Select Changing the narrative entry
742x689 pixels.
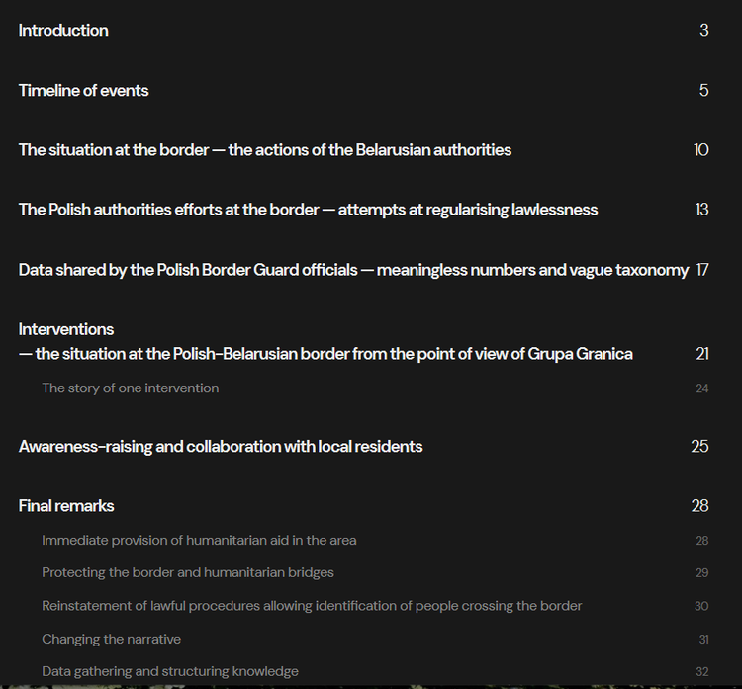111,639
